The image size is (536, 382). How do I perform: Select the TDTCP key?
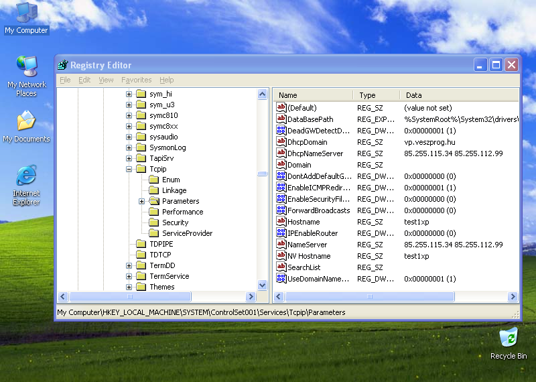coord(160,255)
